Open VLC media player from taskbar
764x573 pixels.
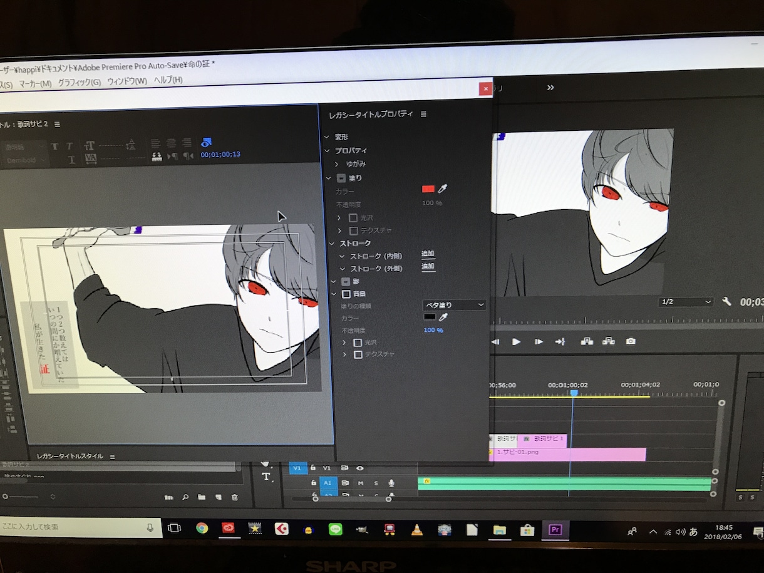(x=416, y=530)
